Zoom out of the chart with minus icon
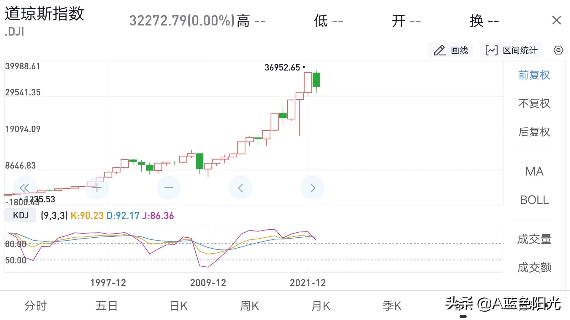This screenshot has width=570, height=320. point(169,187)
